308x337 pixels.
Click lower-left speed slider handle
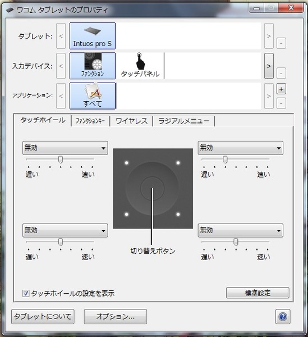click(61, 242)
